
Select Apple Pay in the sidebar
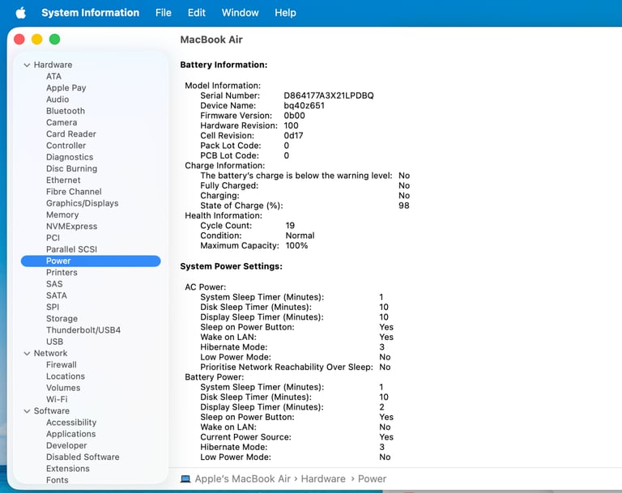(66, 88)
